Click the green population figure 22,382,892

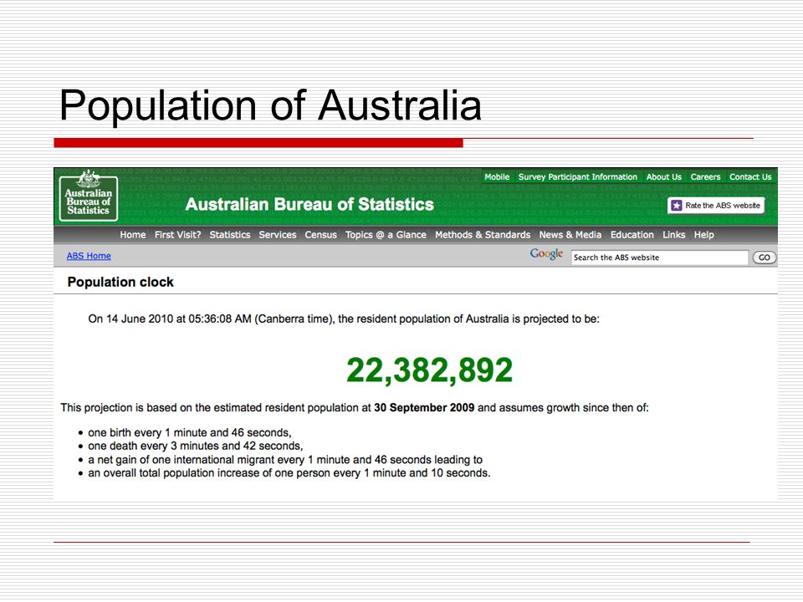pyautogui.click(x=429, y=370)
